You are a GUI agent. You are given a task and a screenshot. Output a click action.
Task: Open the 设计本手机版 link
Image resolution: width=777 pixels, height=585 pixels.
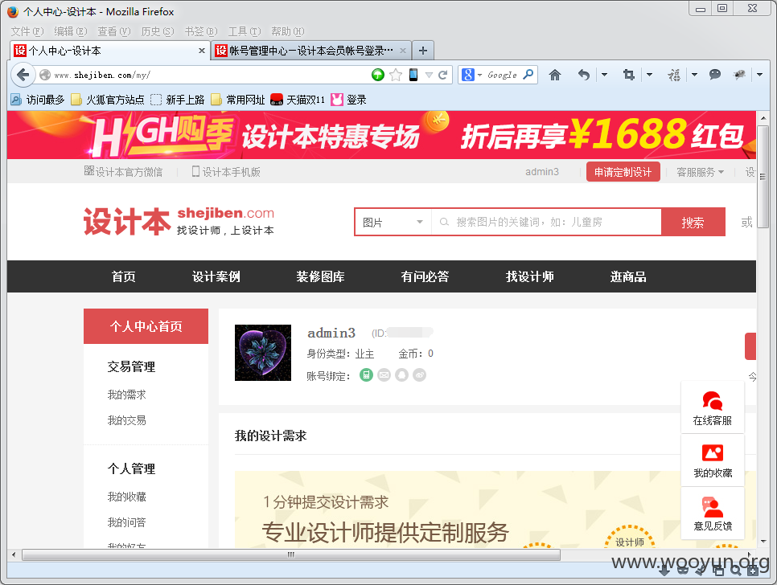tap(226, 172)
